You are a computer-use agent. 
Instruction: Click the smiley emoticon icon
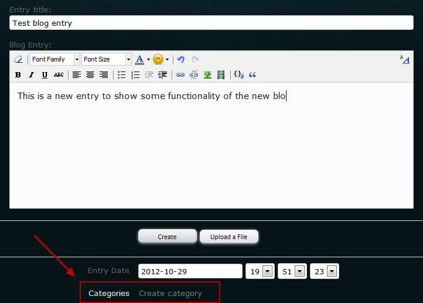158,59
